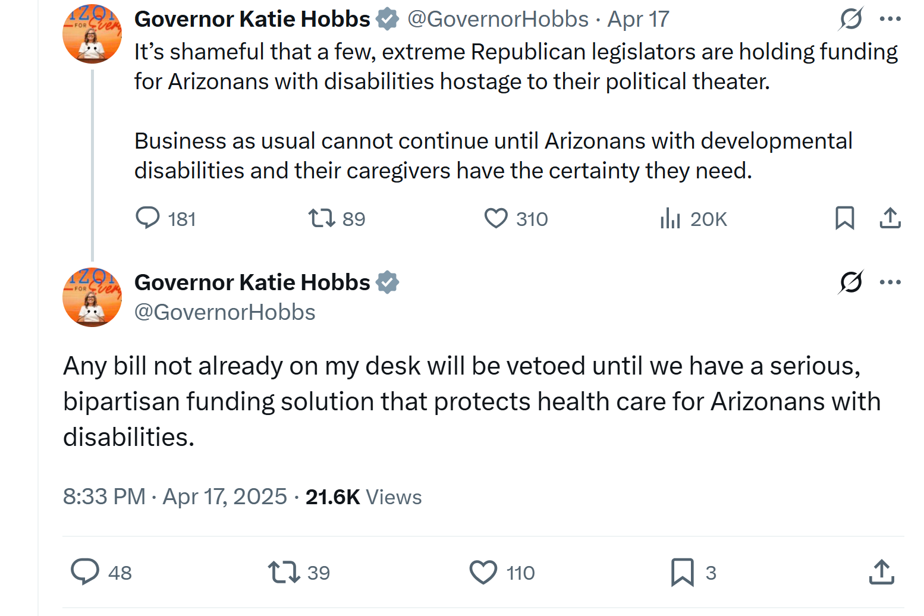Screen dimensions: 924x616
Task: Click the Apr 17 timestamp on the first tweet
Action: (x=637, y=18)
